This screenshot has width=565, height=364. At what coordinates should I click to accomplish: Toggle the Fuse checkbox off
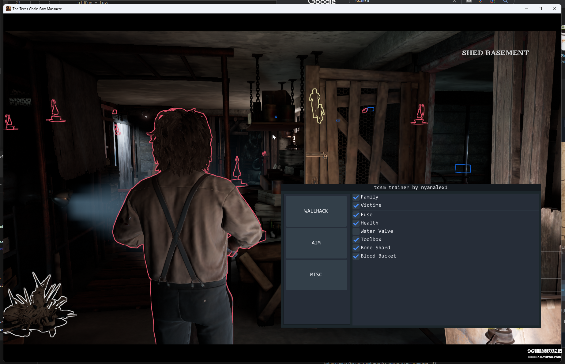356,215
